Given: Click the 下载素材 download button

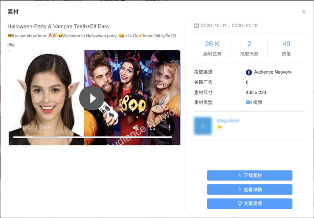Looking at the screenshot, I should [250, 175].
